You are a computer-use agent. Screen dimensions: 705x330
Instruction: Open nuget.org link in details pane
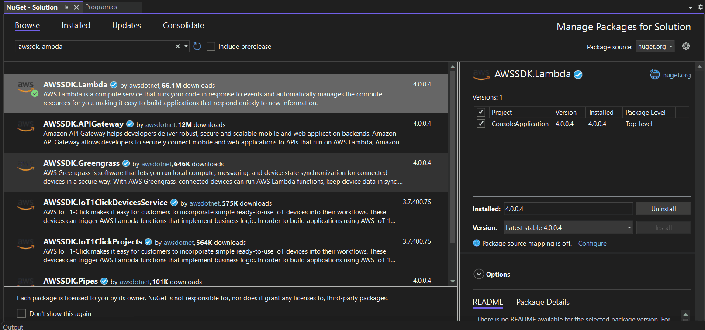(677, 75)
